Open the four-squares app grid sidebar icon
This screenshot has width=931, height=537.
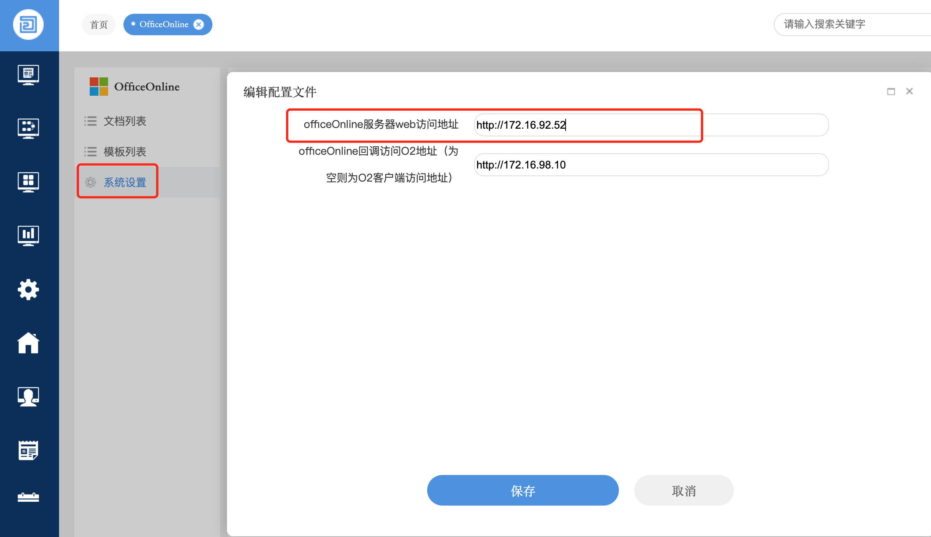coord(28,182)
